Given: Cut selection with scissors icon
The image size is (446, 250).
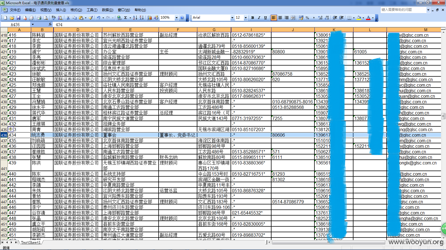Looking at the screenshot, I should click(68, 18).
